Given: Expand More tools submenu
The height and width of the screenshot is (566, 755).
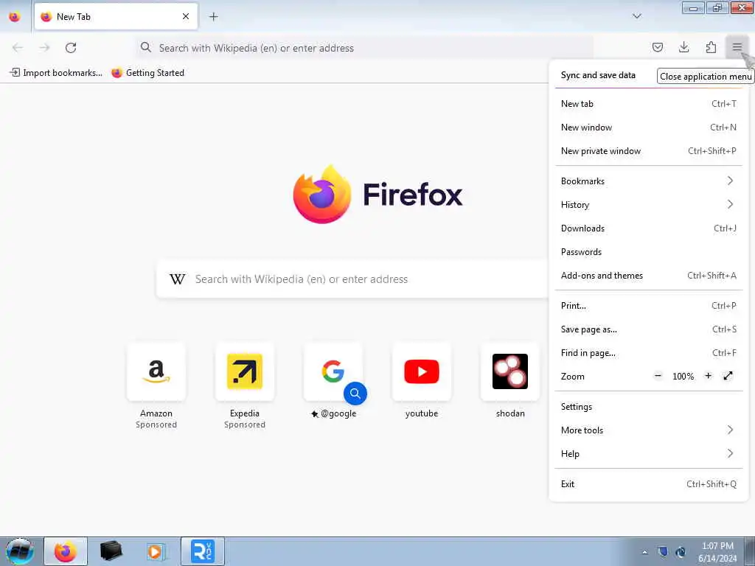Looking at the screenshot, I should point(649,430).
